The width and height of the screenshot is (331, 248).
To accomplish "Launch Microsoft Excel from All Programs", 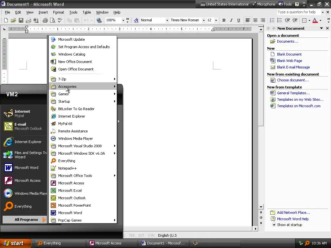I will pyautogui.click(x=83, y=191).
